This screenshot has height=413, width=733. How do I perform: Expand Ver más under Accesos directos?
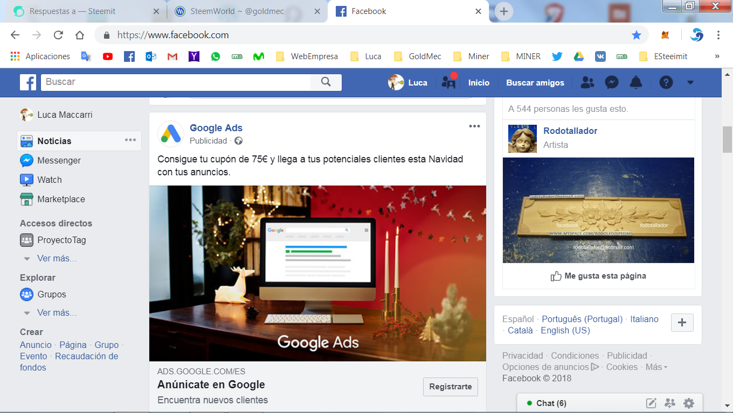[x=57, y=259]
